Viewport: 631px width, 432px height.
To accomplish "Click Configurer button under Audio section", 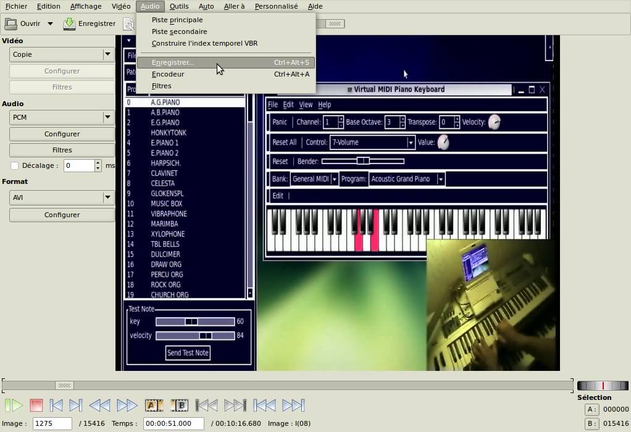I will [x=62, y=134].
